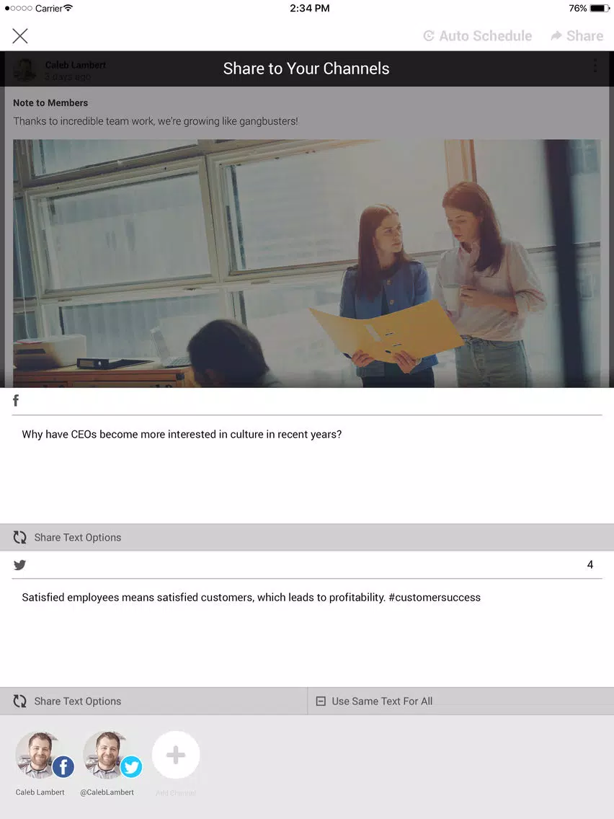Image resolution: width=614 pixels, height=819 pixels.
Task: Open the three-dot post options menu
Action: (x=595, y=66)
